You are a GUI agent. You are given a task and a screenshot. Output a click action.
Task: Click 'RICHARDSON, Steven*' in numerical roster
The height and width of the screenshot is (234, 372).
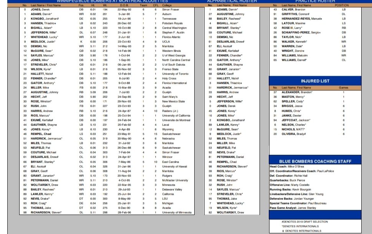click(x=46, y=213)
